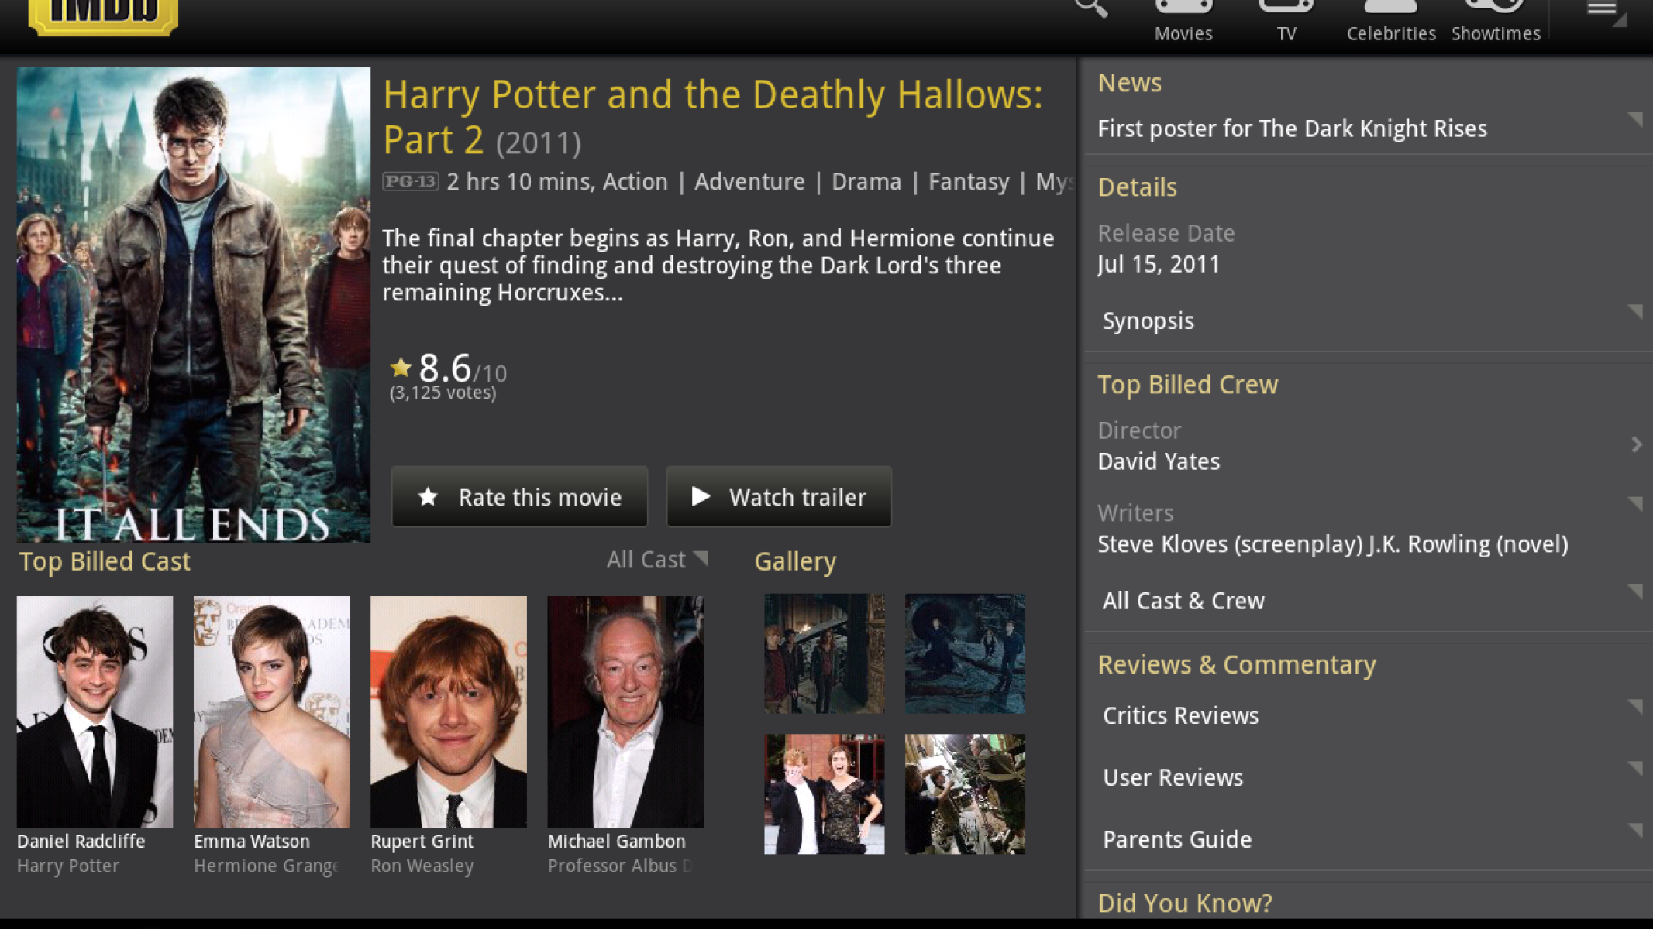1653x929 pixels.
Task: Select Daniel Radcliffe cast photo
Action: pyautogui.click(x=95, y=711)
